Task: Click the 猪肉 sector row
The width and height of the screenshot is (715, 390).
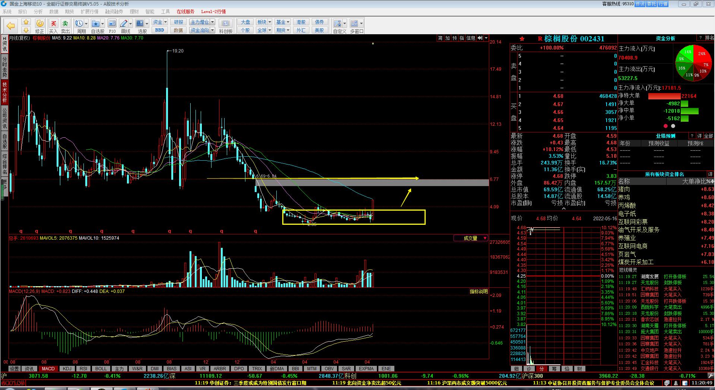Action: pyautogui.click(x=666, y=189)
